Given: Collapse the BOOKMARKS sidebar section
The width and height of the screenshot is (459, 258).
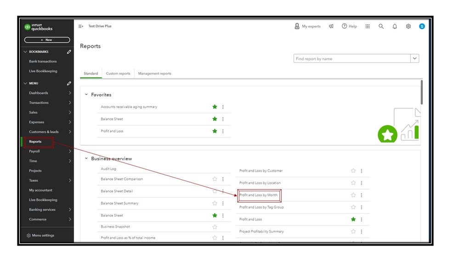Looking at the screenshot, I should [25, 52].
